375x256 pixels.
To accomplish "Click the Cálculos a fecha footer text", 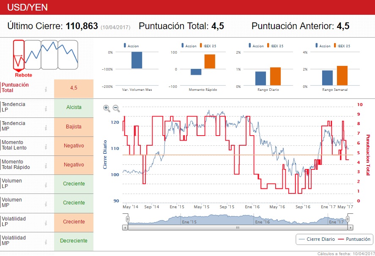I will coord(346,253).
